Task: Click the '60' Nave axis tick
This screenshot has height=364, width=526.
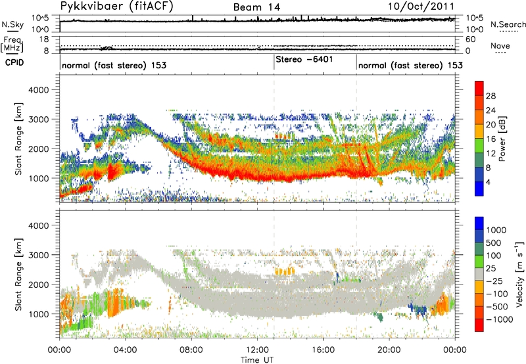Action: [470, 39]
